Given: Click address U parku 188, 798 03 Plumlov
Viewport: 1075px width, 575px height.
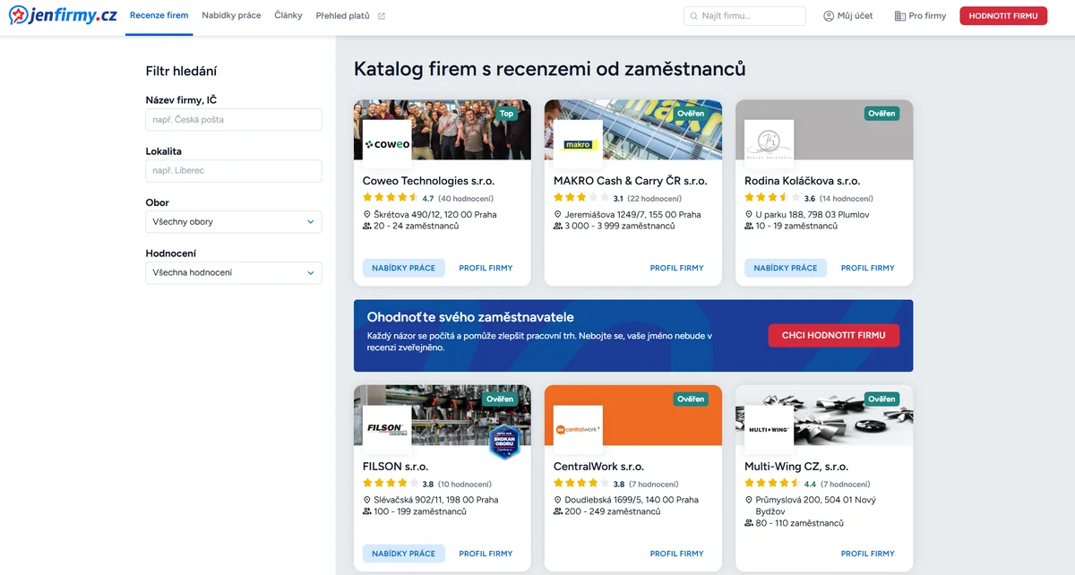Looking at the screenshot, I should (x=813, y=215).
